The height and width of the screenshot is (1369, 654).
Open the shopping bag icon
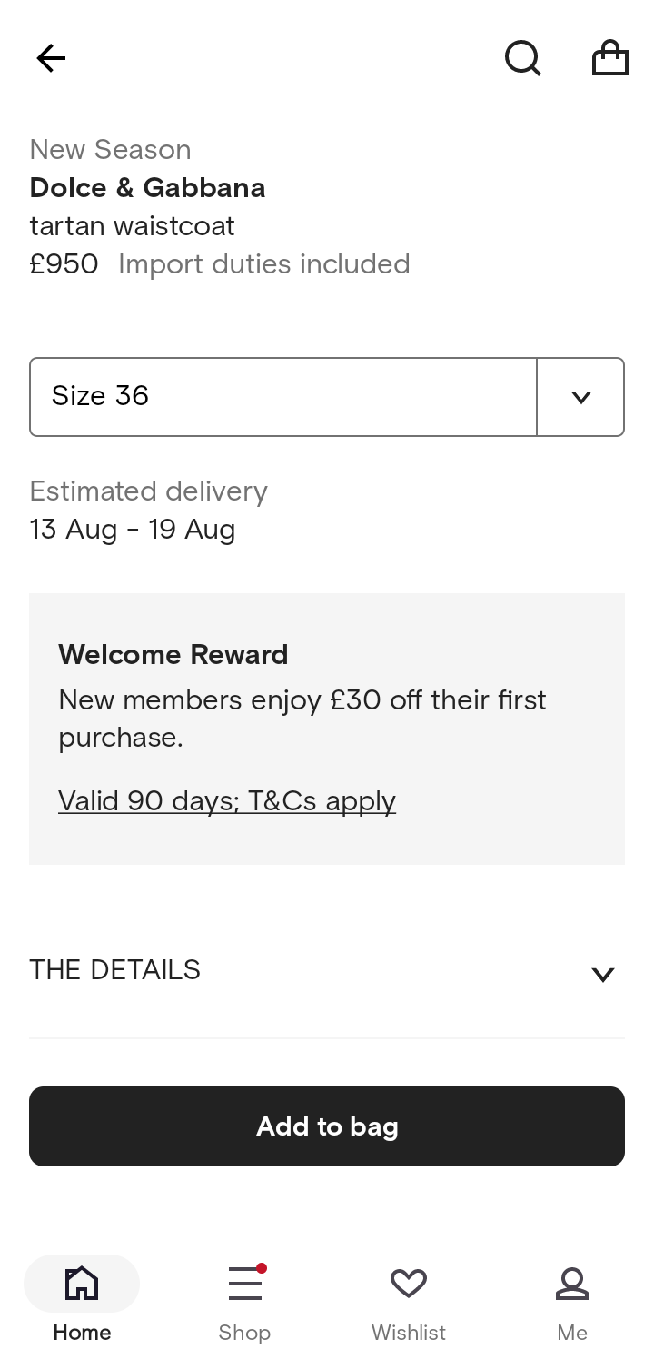pyautogui.click(x=610, y=58)
